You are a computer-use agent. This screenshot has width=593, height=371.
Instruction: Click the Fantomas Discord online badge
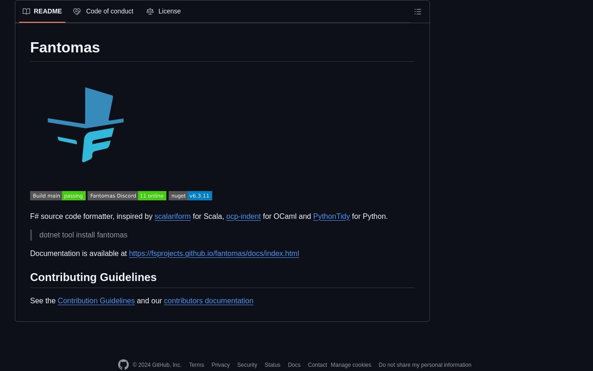click(127, 196)
